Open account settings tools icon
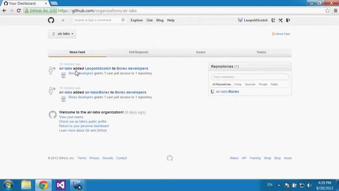Viewport: 339px width, 191px height. click(x=281, y=20)
